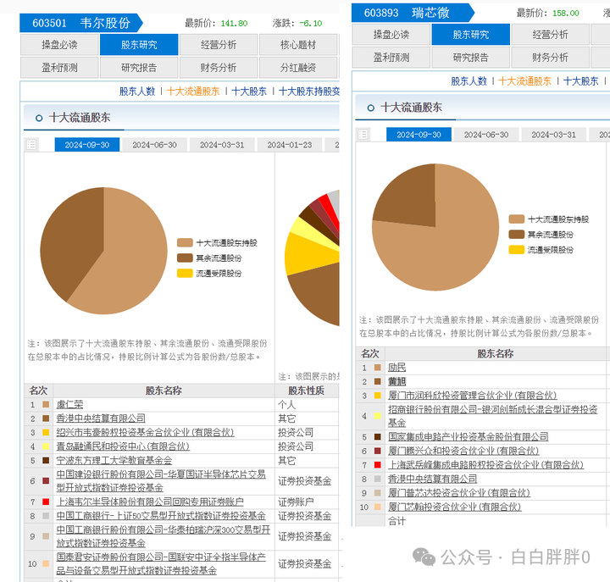610x582 pixels.
Task: Open 分红融资 tab in 韦尔股份 panel
Action: (298, 68)
